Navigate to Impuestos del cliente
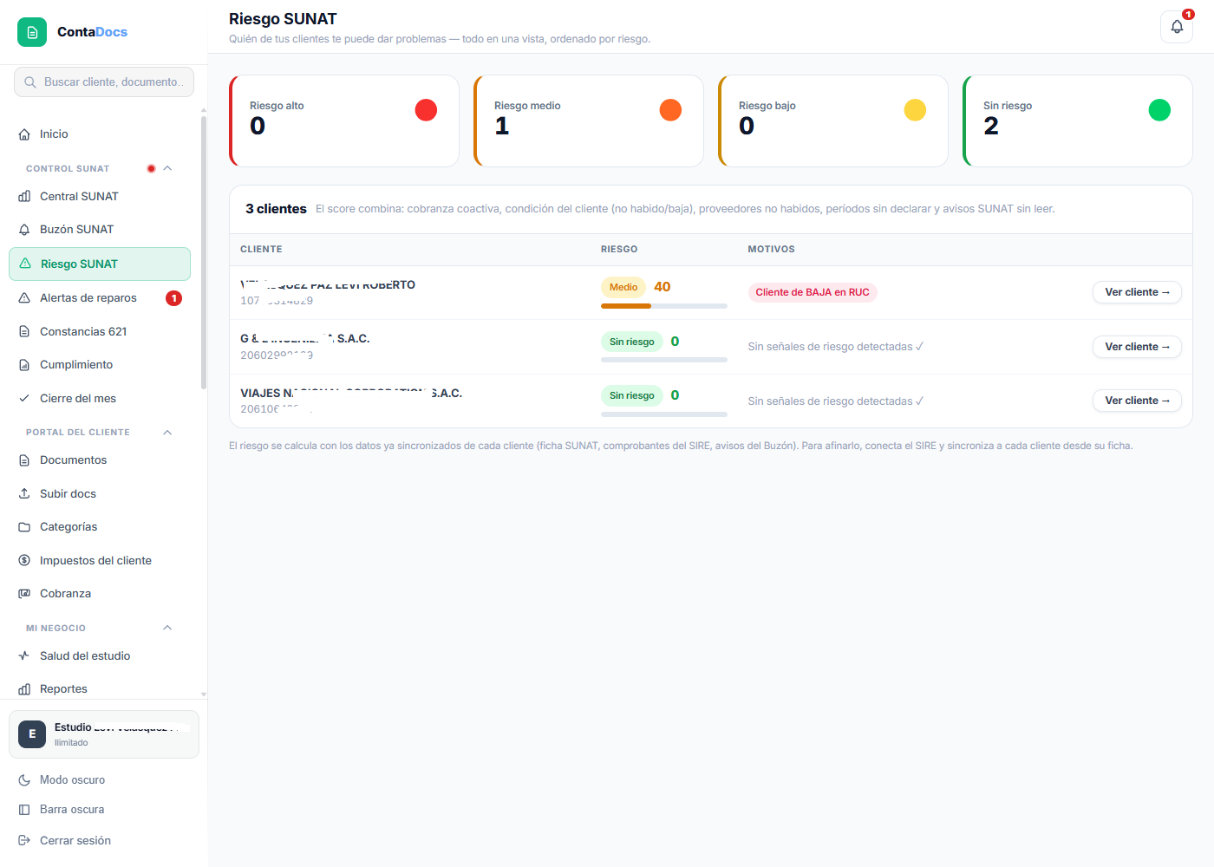The image size is (1214, 867). tap(100, 561)
